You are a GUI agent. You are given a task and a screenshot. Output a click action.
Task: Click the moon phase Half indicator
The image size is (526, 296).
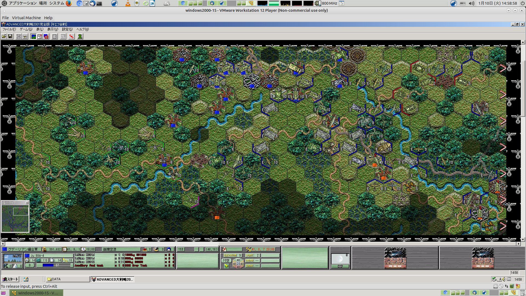pyautogui.click(x=340, y=261)
